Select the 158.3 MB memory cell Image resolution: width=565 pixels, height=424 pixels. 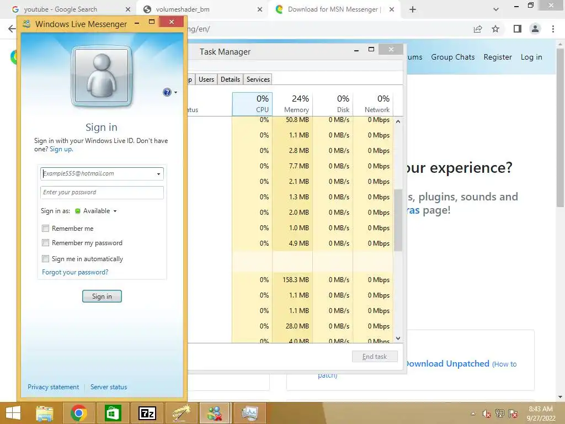(x=292, y=280)
